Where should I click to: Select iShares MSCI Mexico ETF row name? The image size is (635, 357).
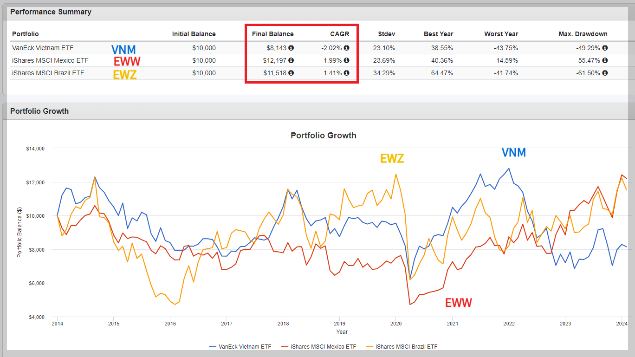pyautogui.click(x=50, y=60)
